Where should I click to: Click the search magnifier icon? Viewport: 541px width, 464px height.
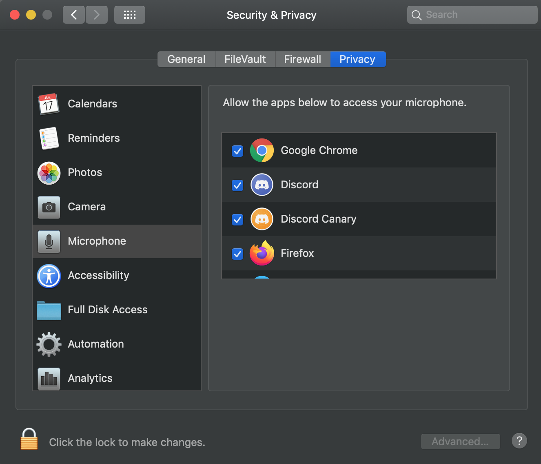[x=417, y=15]
